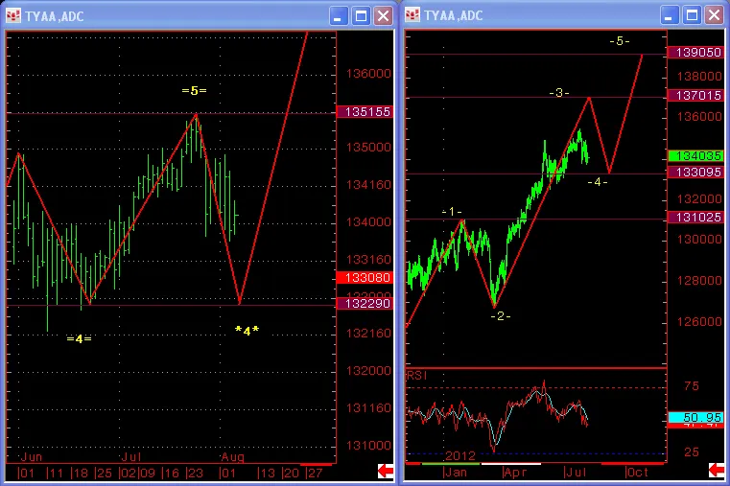Click the 133080 highlighted price marker
This screenshot has width=730, height=486.
tap(364, 277)
